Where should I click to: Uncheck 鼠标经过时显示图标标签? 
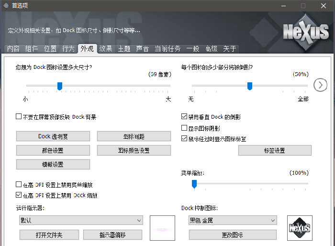pyautogui.click(x=184, y=138)
